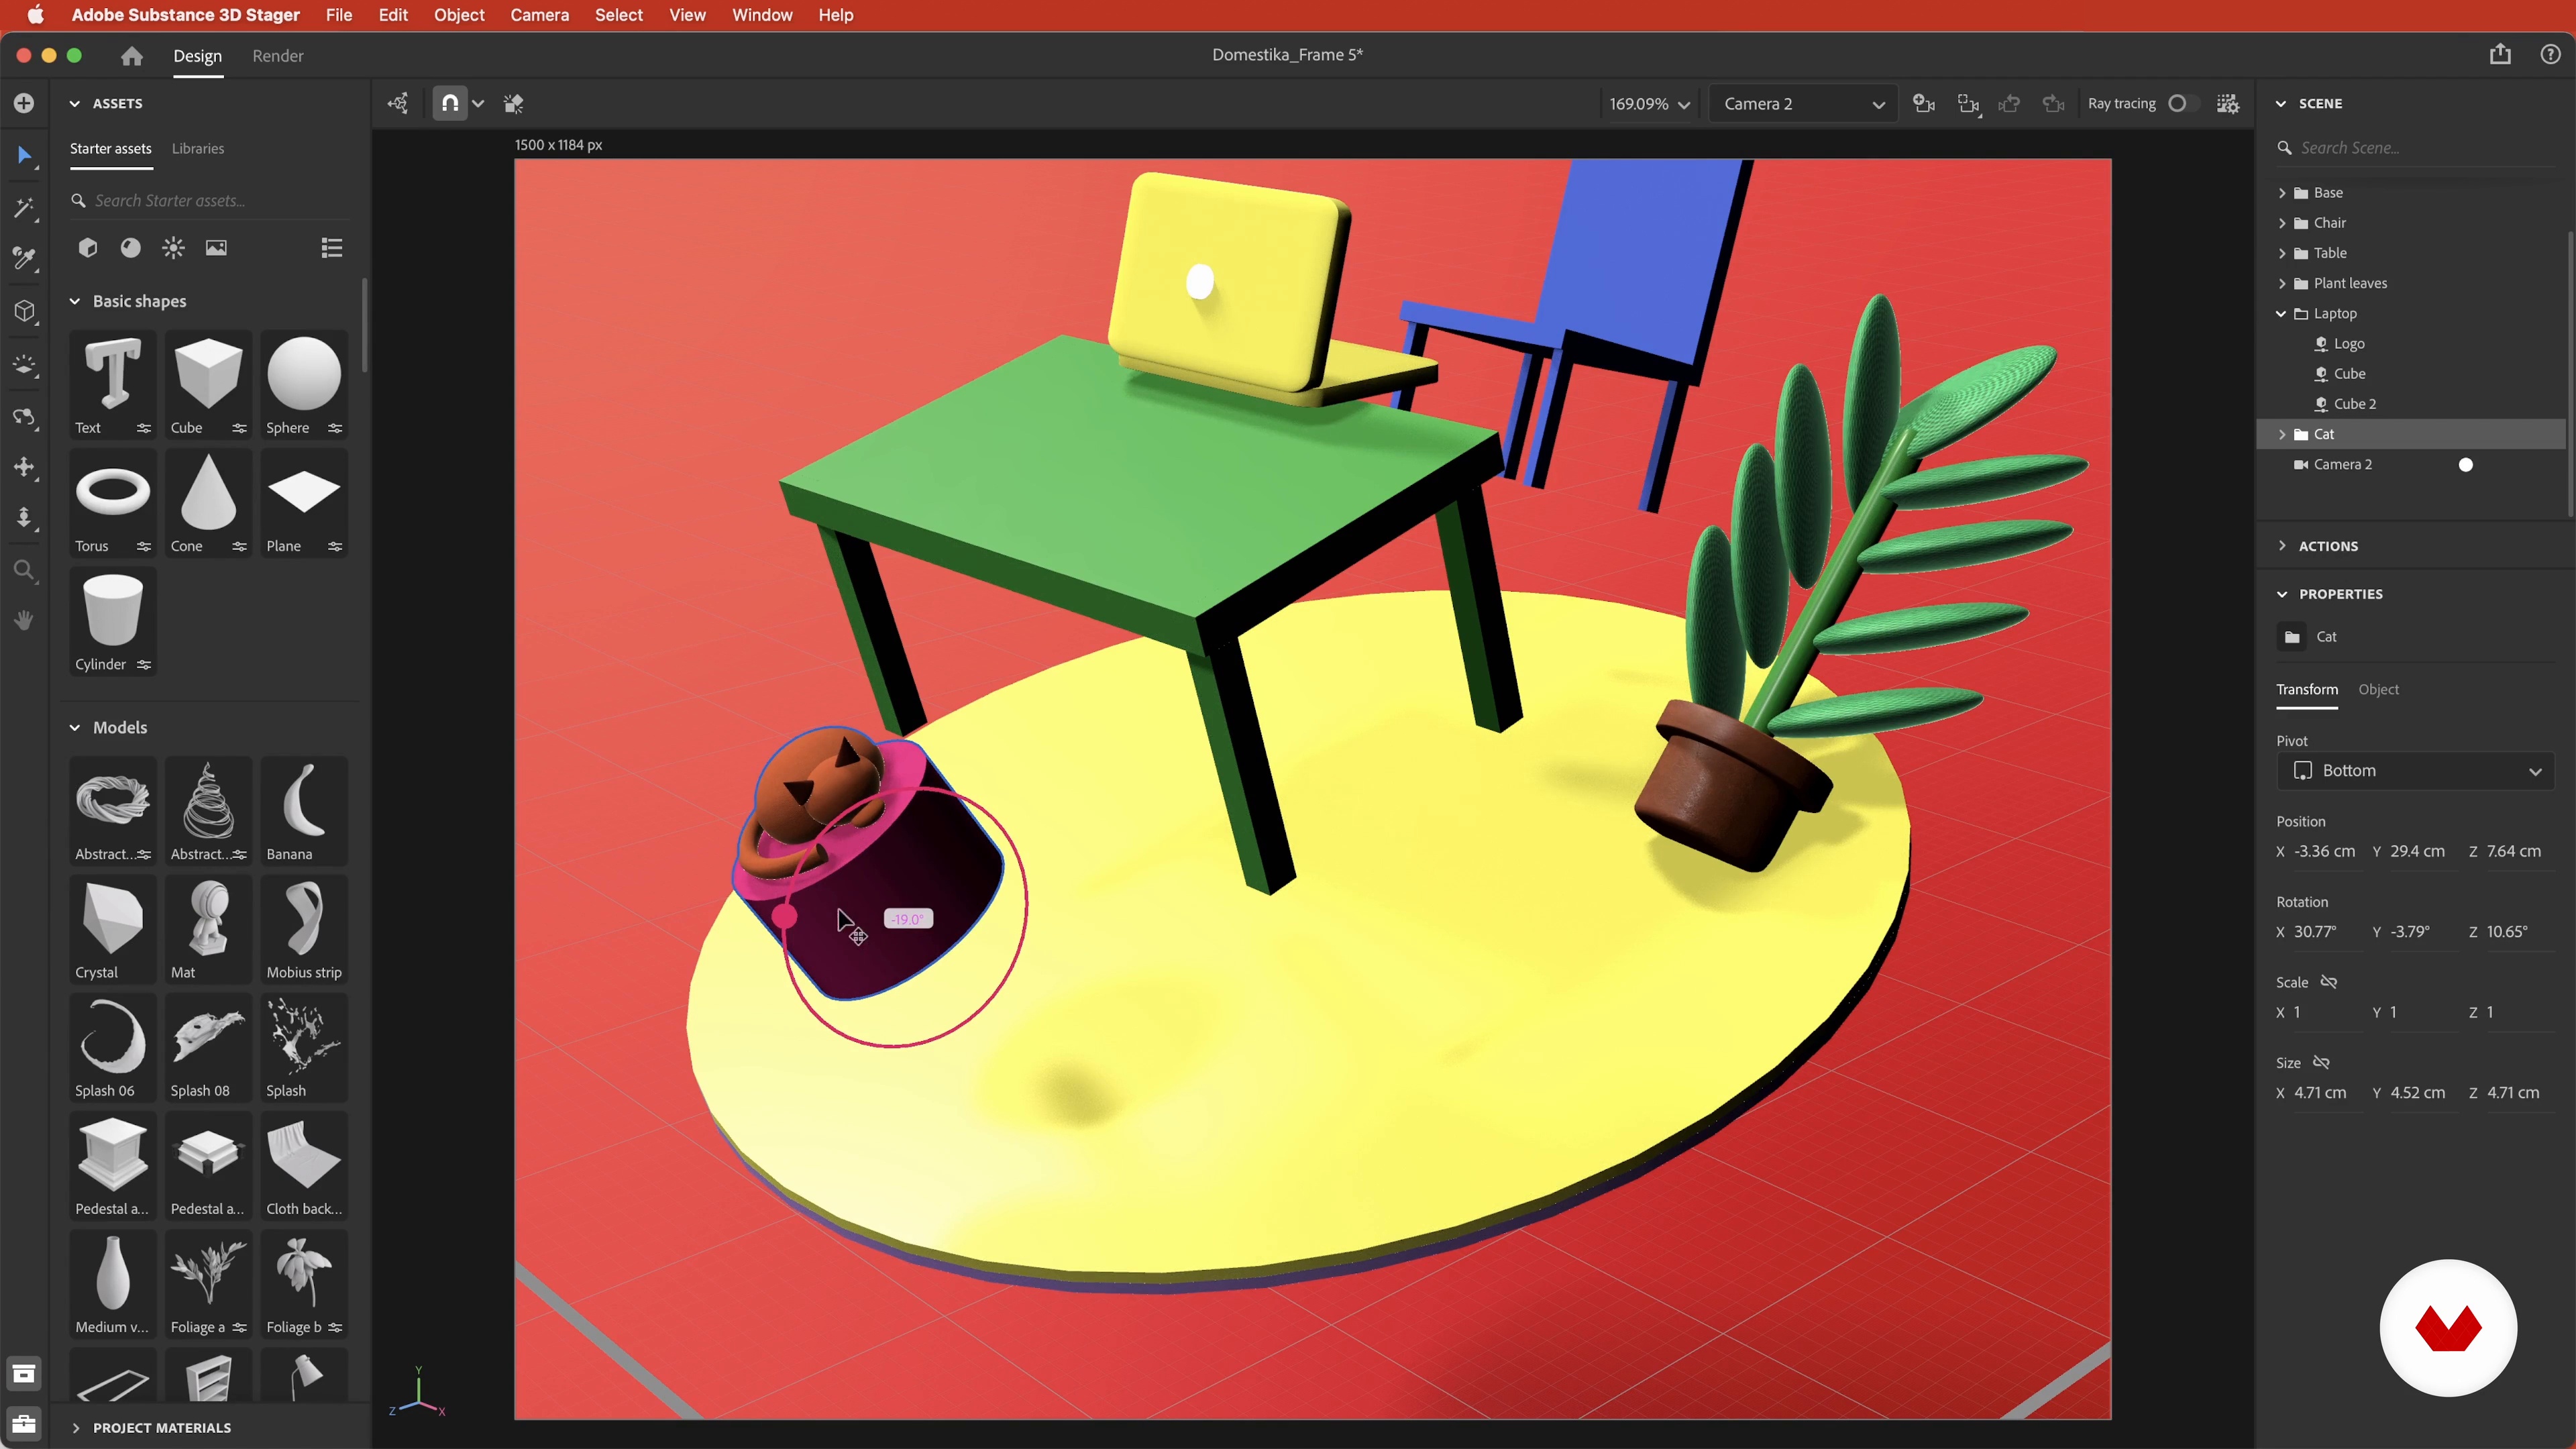Select the Logo item in scene tree
The width and height of the screenshot is (2576, 1449).
(x=2349, y=343)
